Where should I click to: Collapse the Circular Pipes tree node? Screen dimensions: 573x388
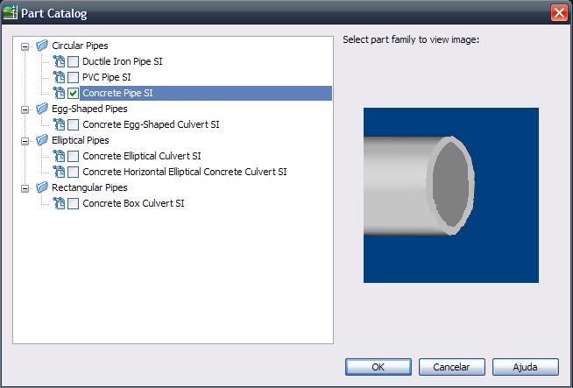point(25,46)
